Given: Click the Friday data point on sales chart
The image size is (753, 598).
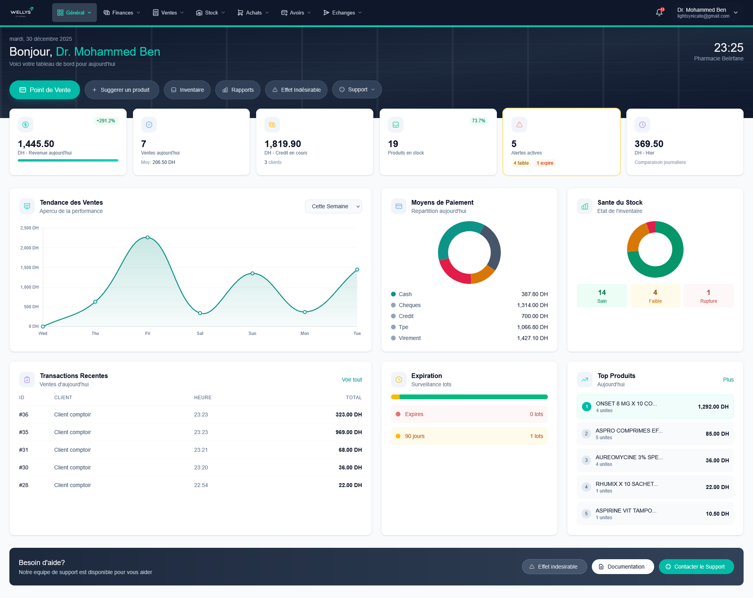Looking at the screenshot, I should tap(147, 238).
